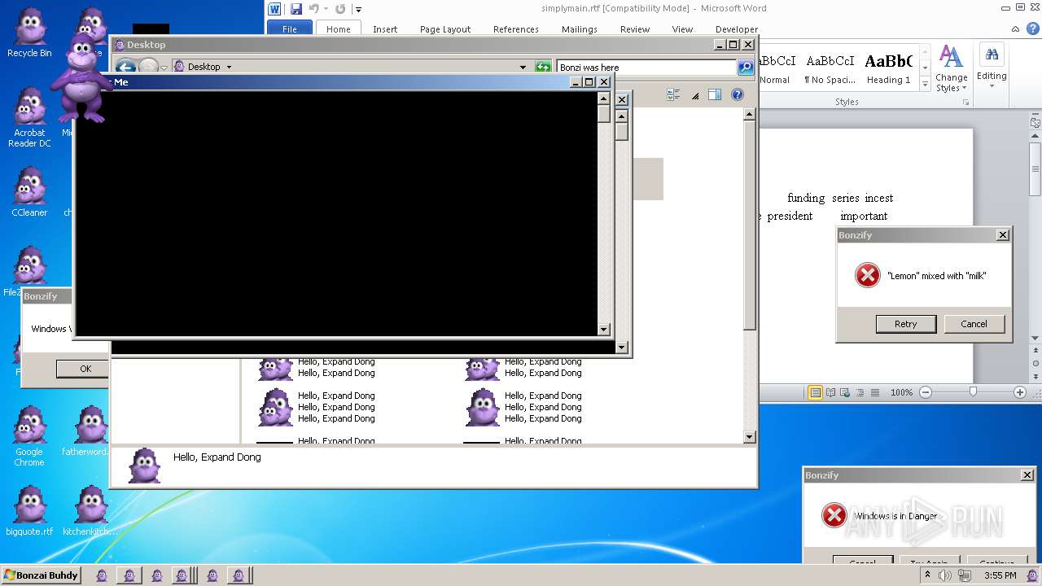1042x586 pixels.
Task: Switch to Web Layout view in Word
Action: pyautogui.click(x=846, y=392)
